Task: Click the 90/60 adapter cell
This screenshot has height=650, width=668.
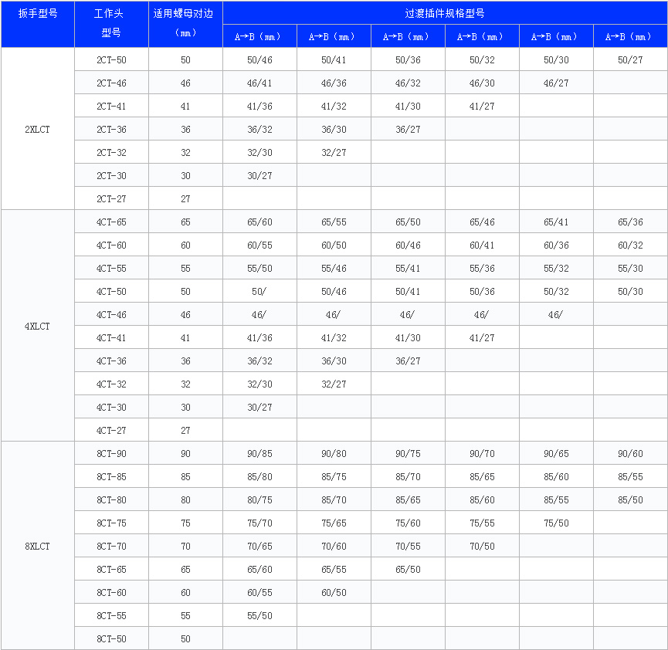Action: (x=630, y=453)
